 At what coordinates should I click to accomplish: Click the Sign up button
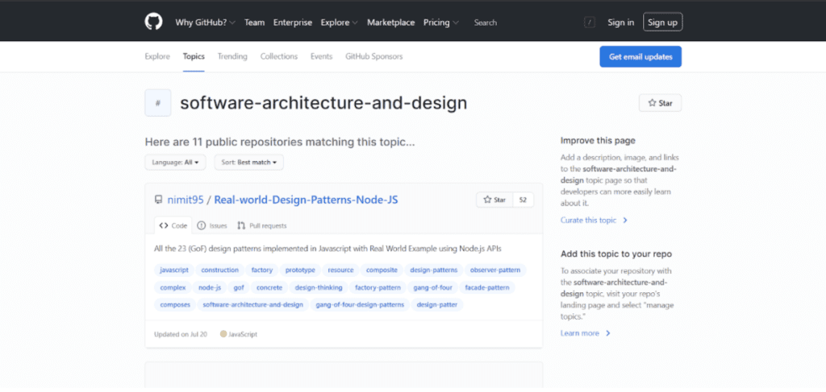coord(663,22)
